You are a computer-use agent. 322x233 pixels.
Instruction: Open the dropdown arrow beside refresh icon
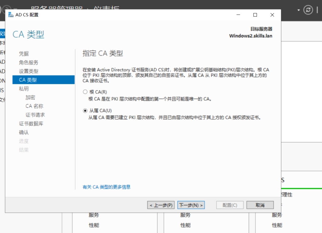[x=298, y=10]
